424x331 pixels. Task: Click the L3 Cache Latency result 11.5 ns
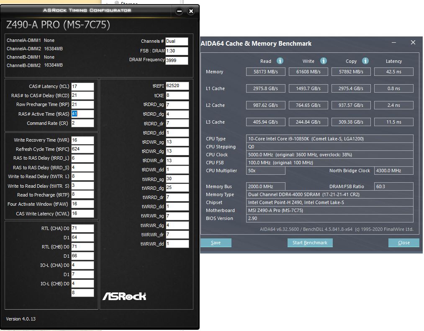click(394, 122)
